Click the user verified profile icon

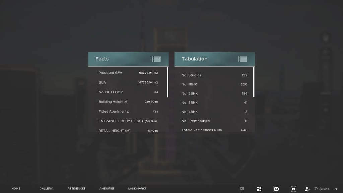click(x=307, y=189)
